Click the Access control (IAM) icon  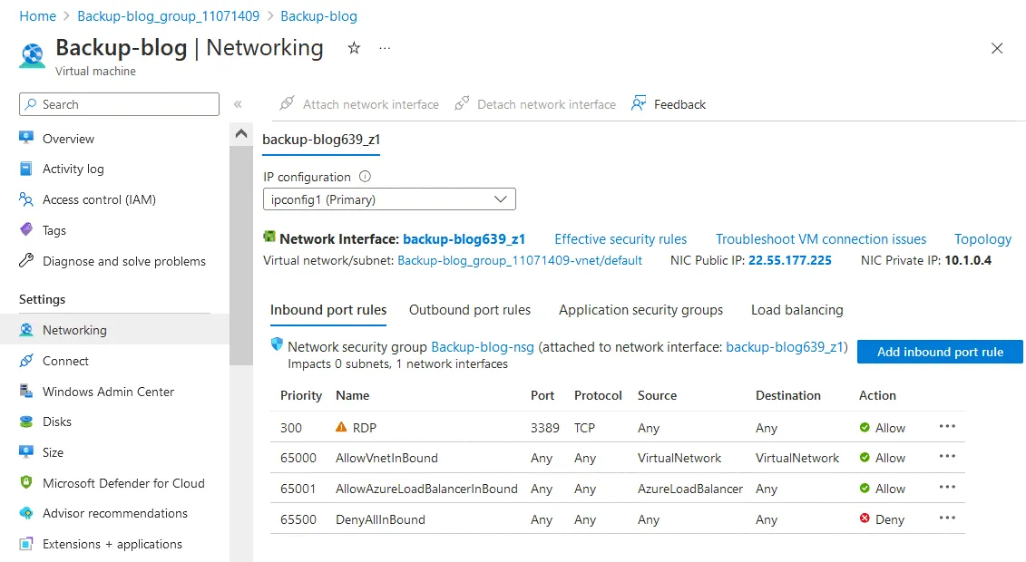(x=26, y=199)
